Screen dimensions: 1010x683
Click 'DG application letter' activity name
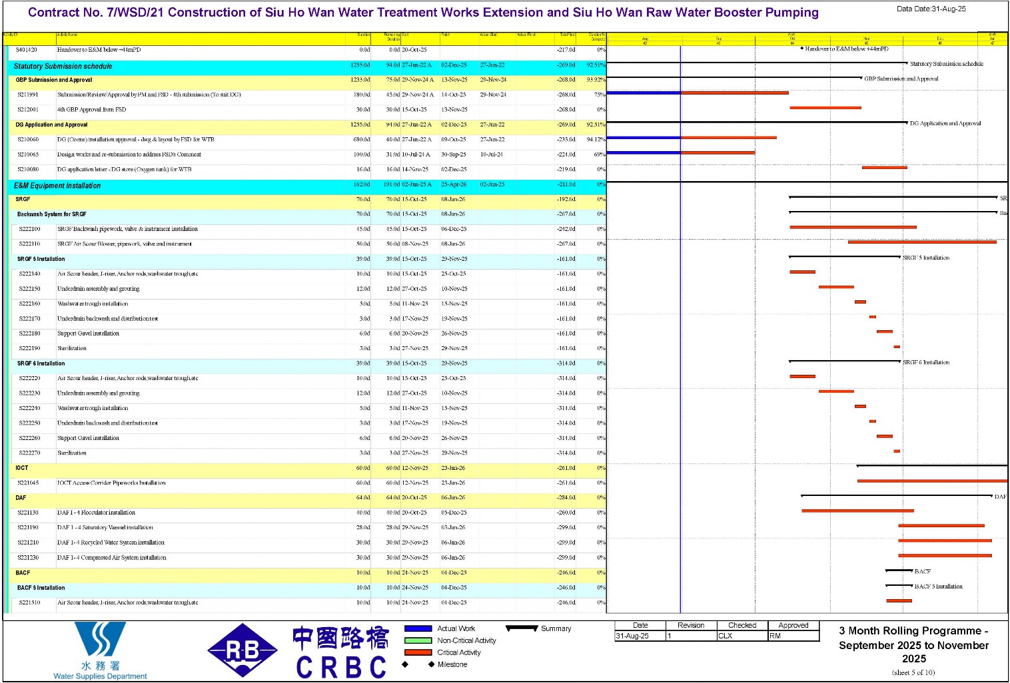[125, 170]
